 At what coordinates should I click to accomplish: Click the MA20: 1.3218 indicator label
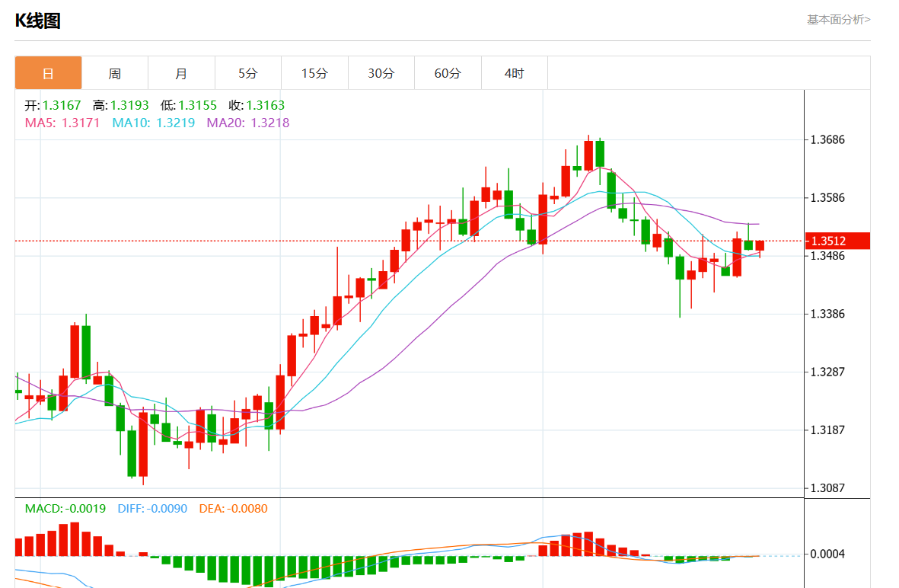pyautogui.click(x=248, y=123)
